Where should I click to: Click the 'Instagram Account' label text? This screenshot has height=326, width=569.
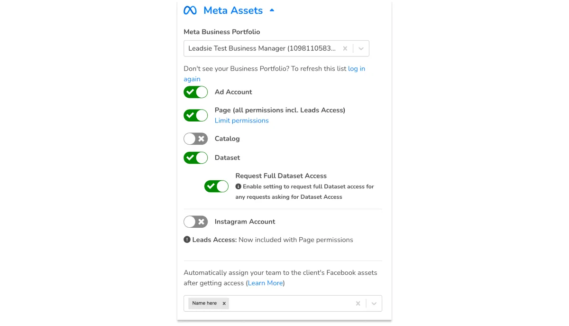[245, 222]
